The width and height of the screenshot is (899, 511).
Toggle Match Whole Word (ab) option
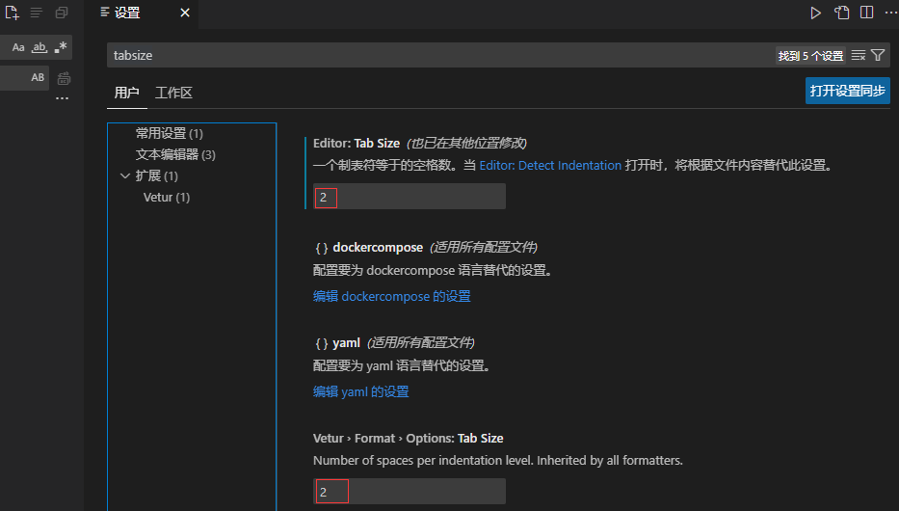pyautogui.click(x=39, y=47)
